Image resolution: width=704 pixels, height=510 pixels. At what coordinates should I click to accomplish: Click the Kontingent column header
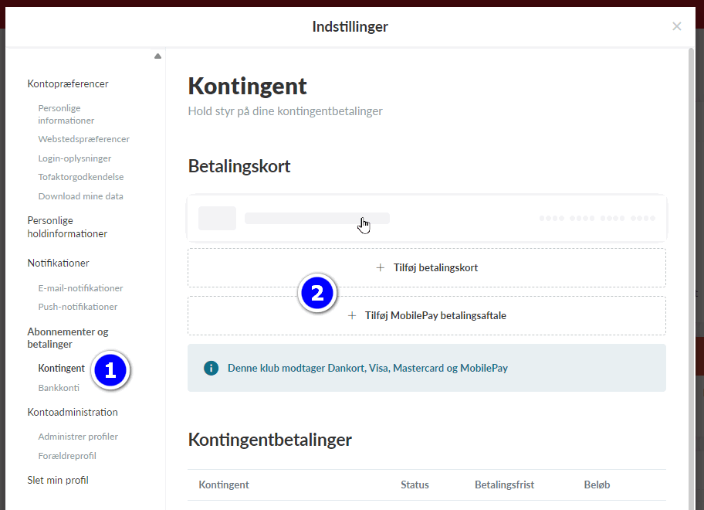[x=224, y=484]
